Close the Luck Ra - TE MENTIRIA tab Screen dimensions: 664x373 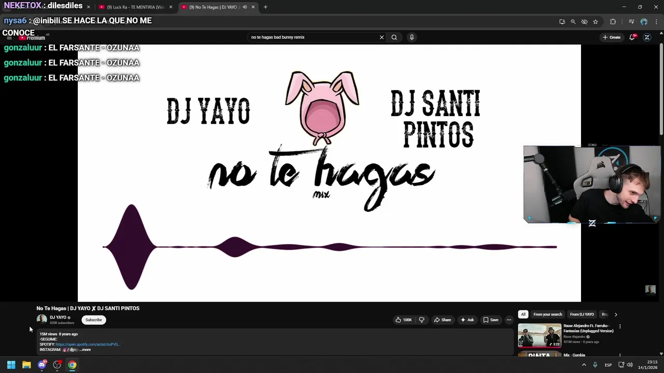pyautogui.click(x=171, y=7)
